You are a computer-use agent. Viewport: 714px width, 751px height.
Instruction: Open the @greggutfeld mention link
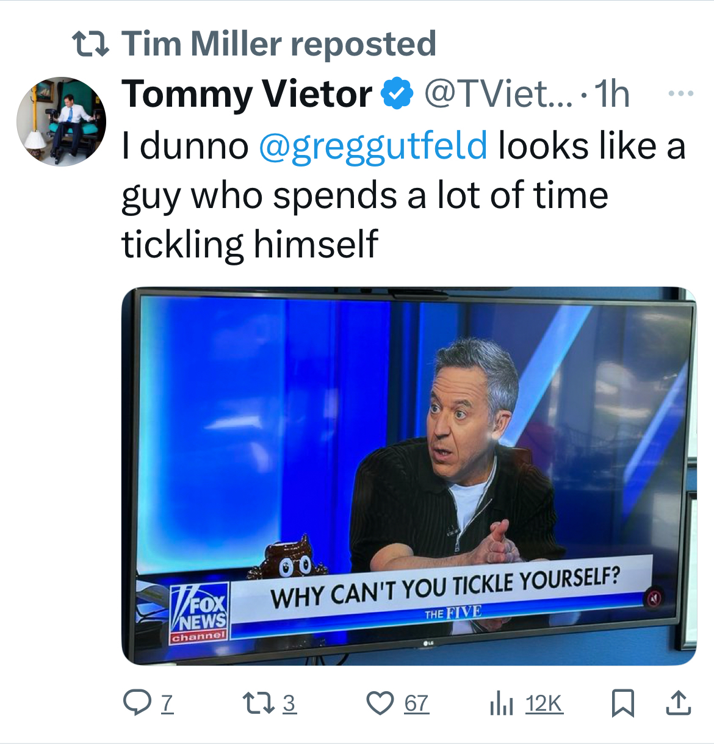tap(373, 146)
